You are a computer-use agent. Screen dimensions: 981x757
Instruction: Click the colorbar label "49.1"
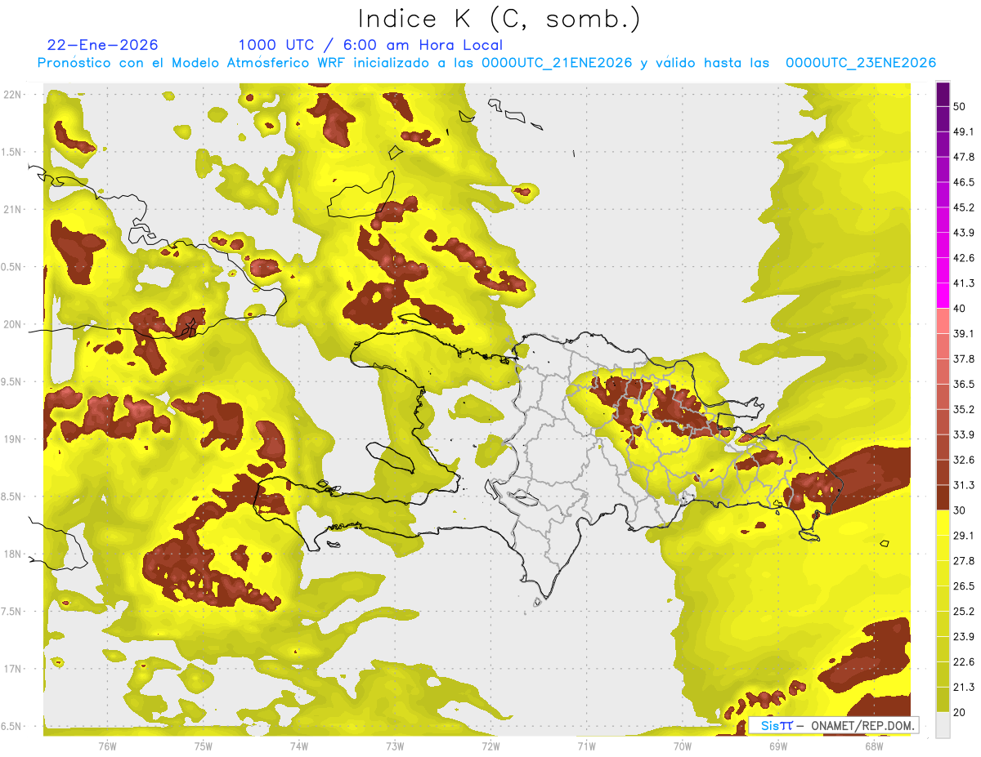pos(964,132)
